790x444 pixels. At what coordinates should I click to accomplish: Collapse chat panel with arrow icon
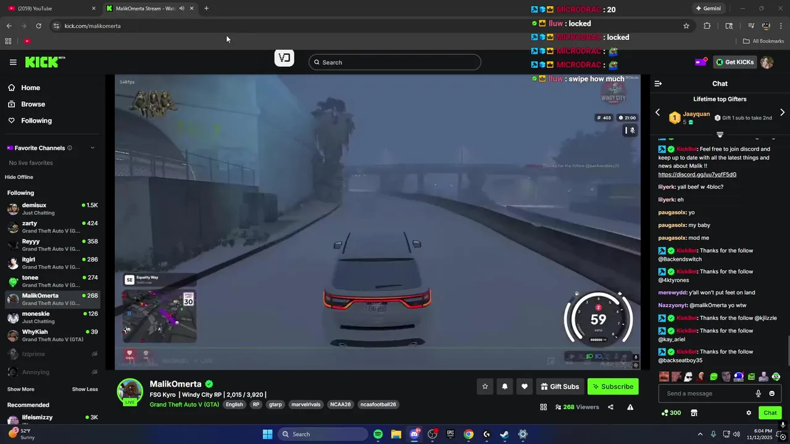658,83
